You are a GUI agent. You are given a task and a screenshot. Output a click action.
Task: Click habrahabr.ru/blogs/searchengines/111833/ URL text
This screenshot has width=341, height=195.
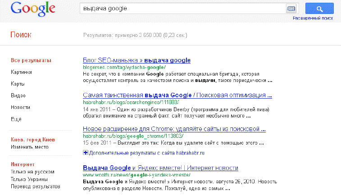pos(131,102)
